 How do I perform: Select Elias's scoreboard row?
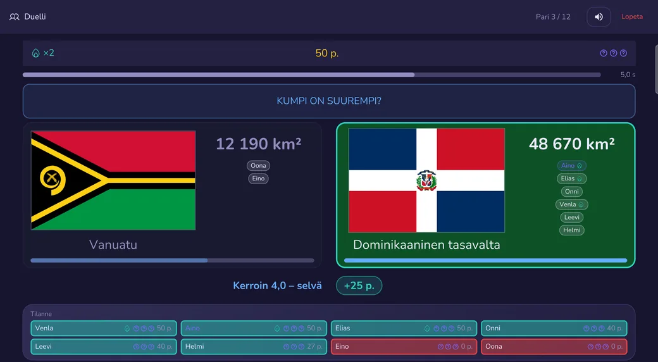pyautogui.click(x=404, y=328)
